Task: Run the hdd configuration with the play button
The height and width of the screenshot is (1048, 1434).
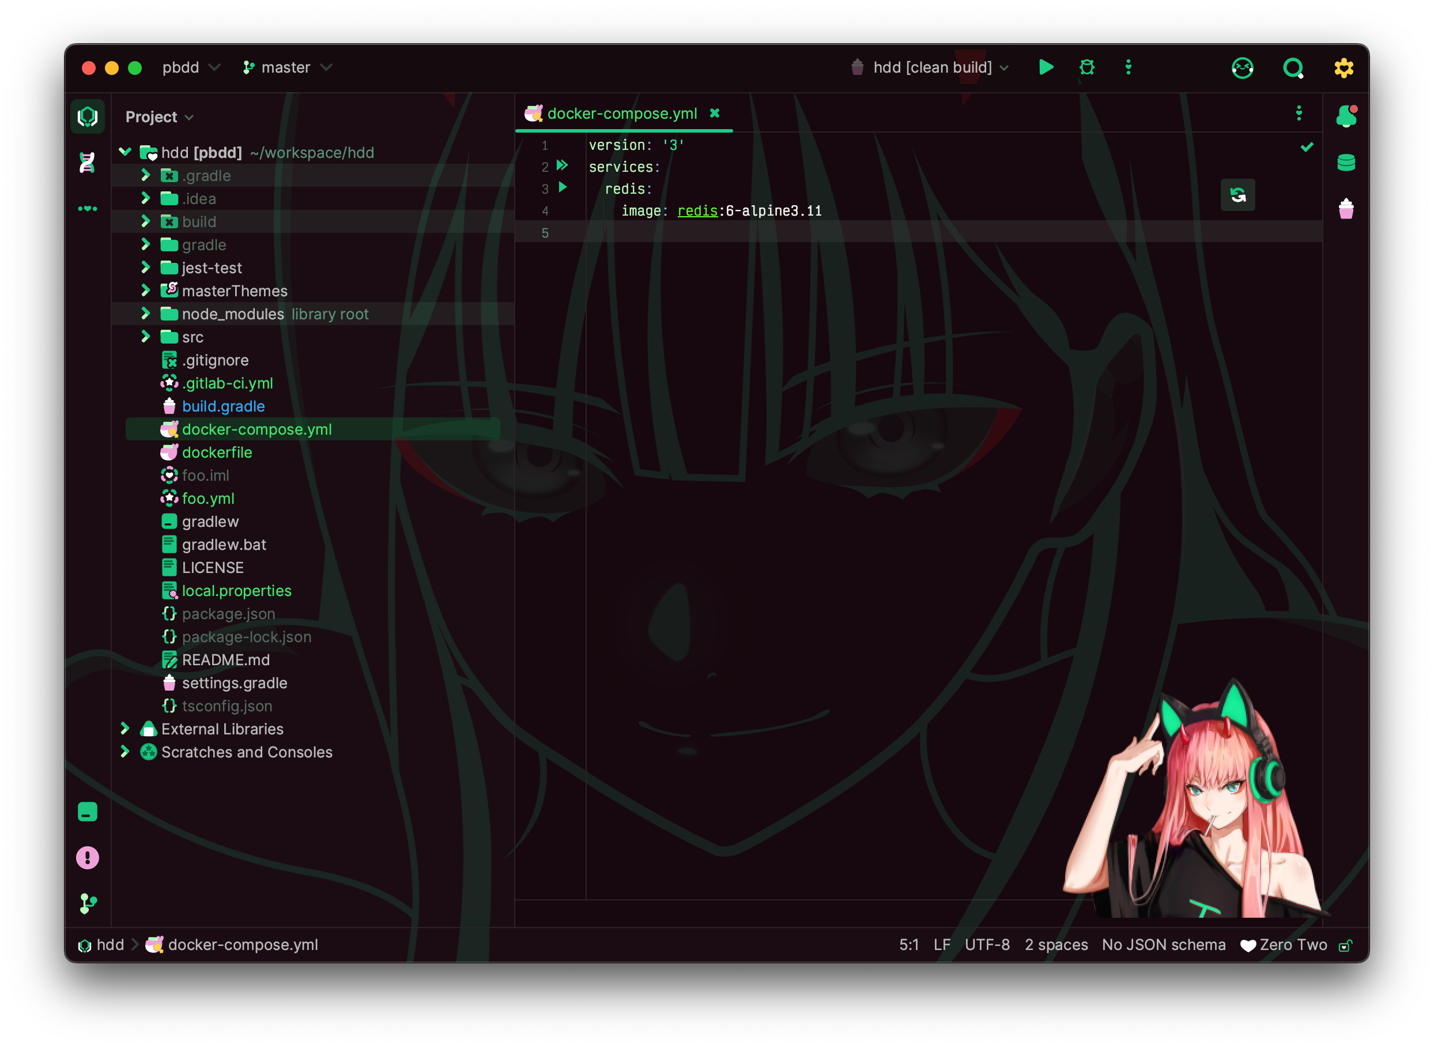Action: [x=1046, y=67]
